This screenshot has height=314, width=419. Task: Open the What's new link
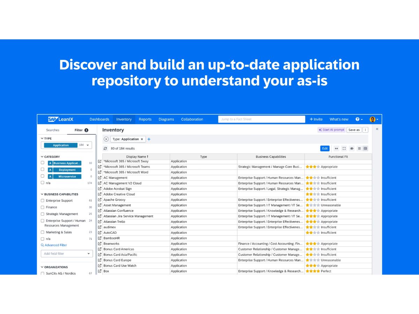[x=339, y=119]
